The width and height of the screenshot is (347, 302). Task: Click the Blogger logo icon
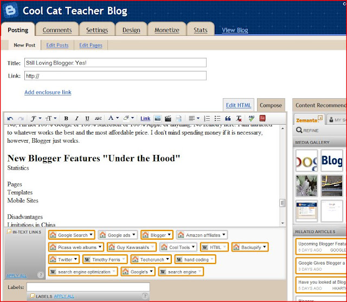click(x=10, y=10)
